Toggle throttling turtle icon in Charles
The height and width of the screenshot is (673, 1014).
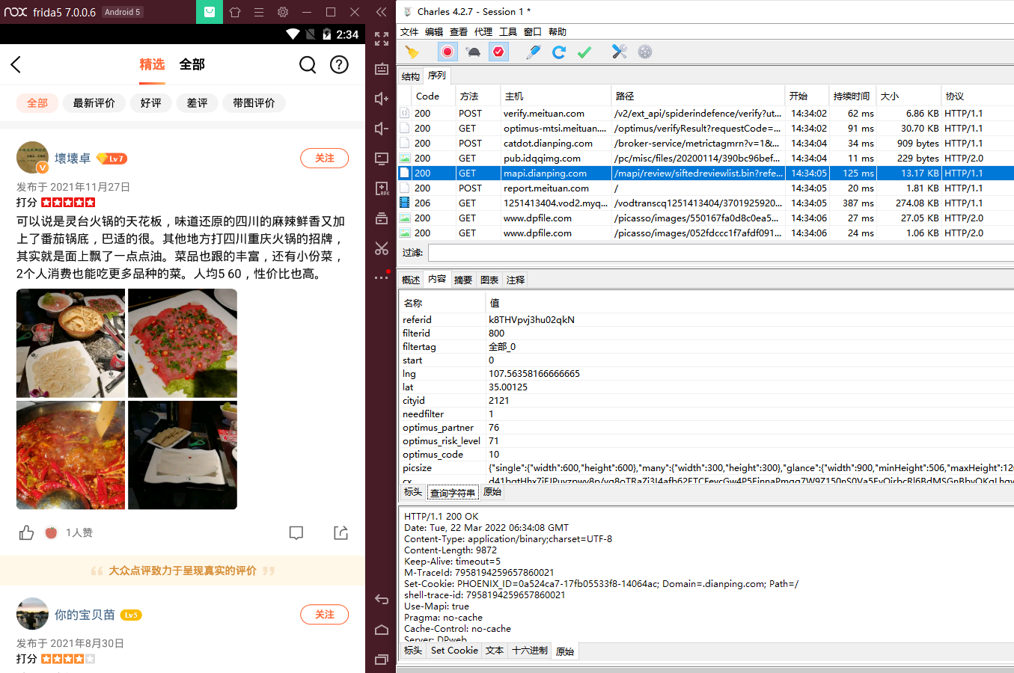pyautogui.click(x=473, y=52)
